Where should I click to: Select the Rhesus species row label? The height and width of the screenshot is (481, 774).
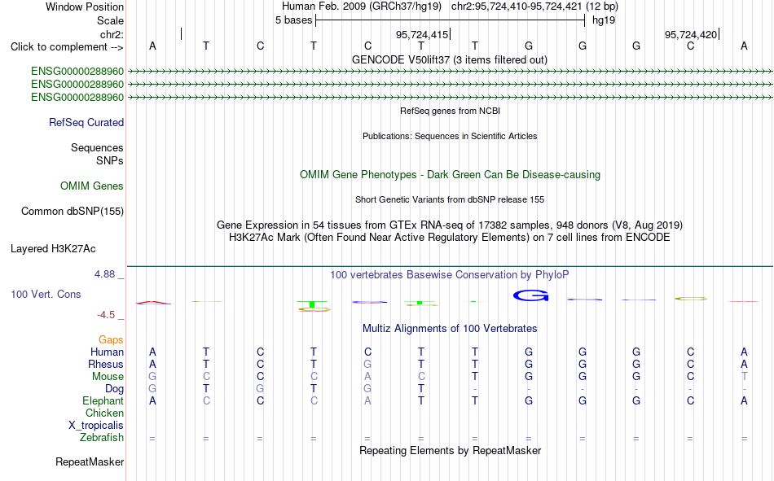coord(106,364)
